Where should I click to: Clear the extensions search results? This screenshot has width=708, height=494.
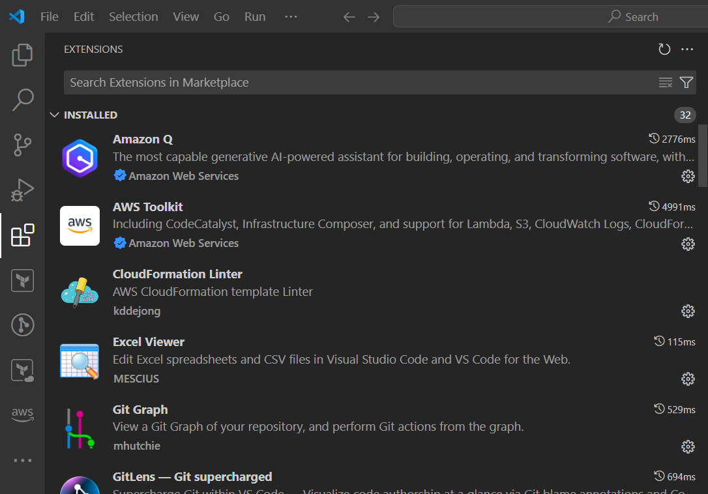[665, 82]
